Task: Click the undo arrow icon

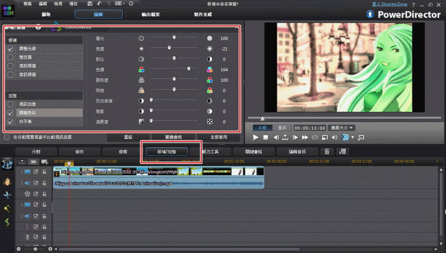Action: point(99,4)
